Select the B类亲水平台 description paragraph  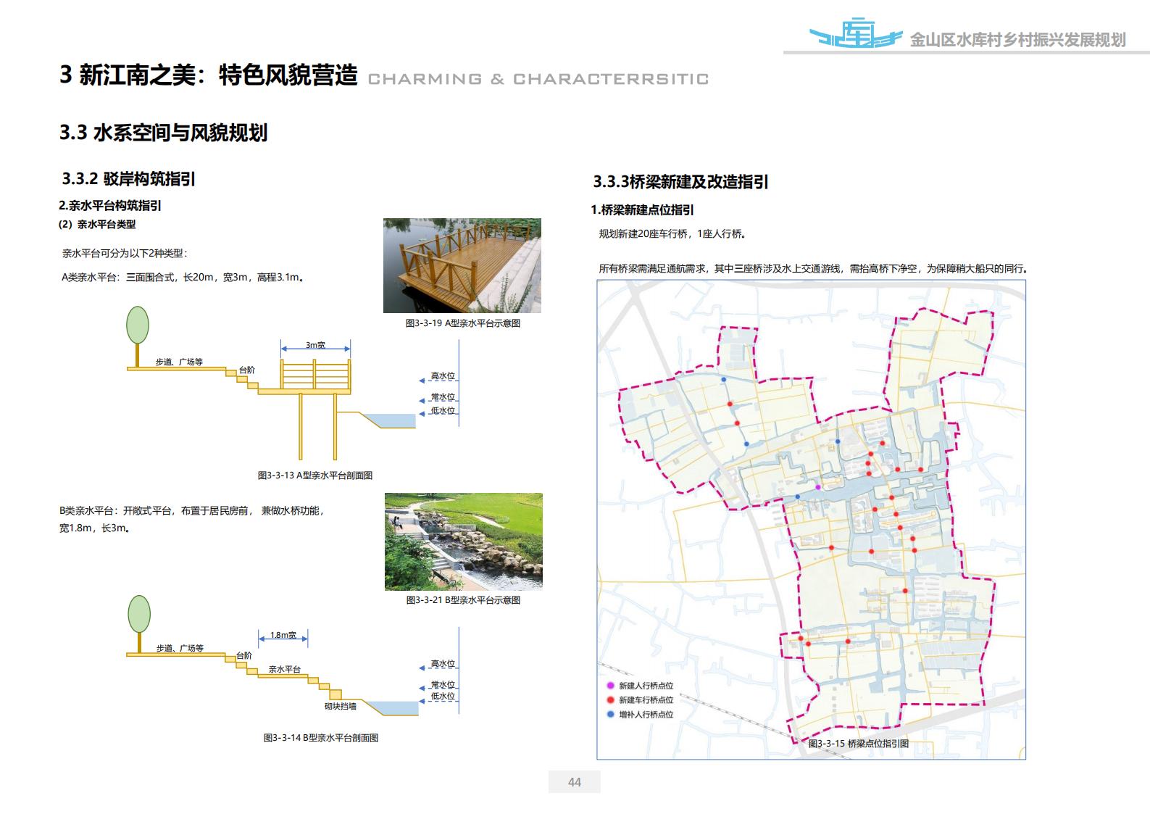tap(192, 519)
